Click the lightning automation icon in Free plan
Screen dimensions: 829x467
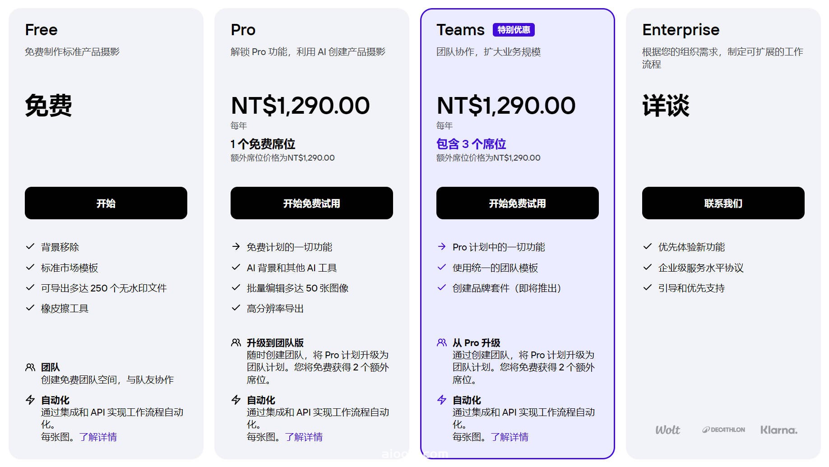(30, 400)
